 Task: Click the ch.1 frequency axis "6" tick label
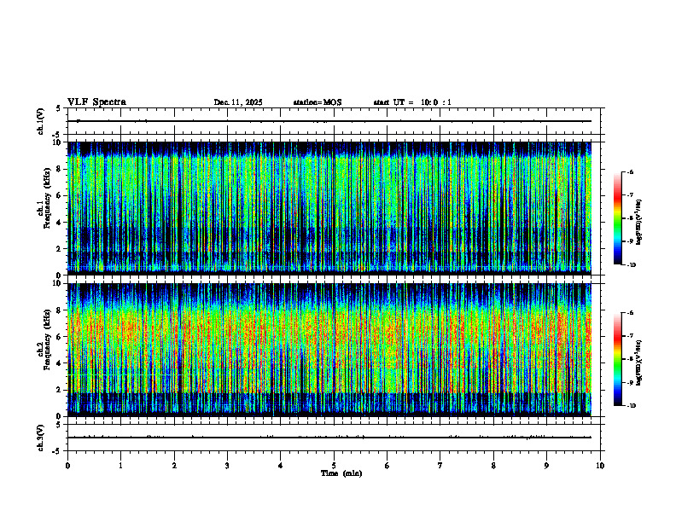[x=60, y=195]
